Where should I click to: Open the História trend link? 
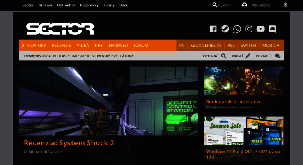[x=43, y=56]
